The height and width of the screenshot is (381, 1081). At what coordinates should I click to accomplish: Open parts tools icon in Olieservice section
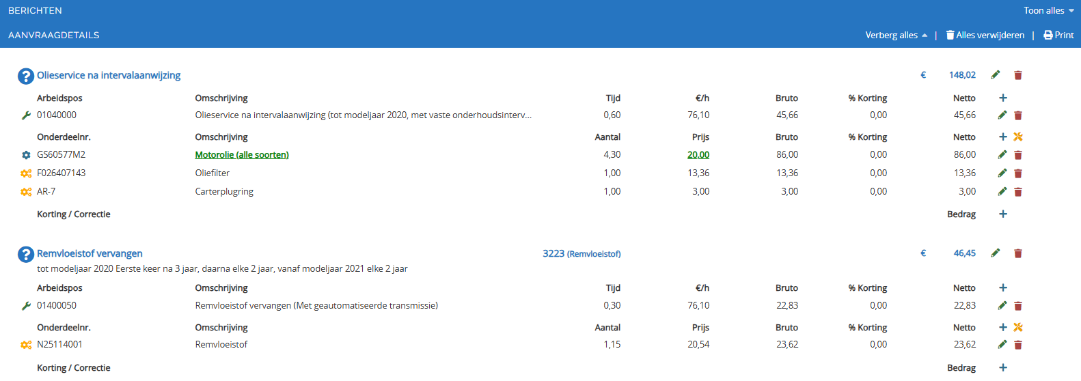tap(1018, 137)
